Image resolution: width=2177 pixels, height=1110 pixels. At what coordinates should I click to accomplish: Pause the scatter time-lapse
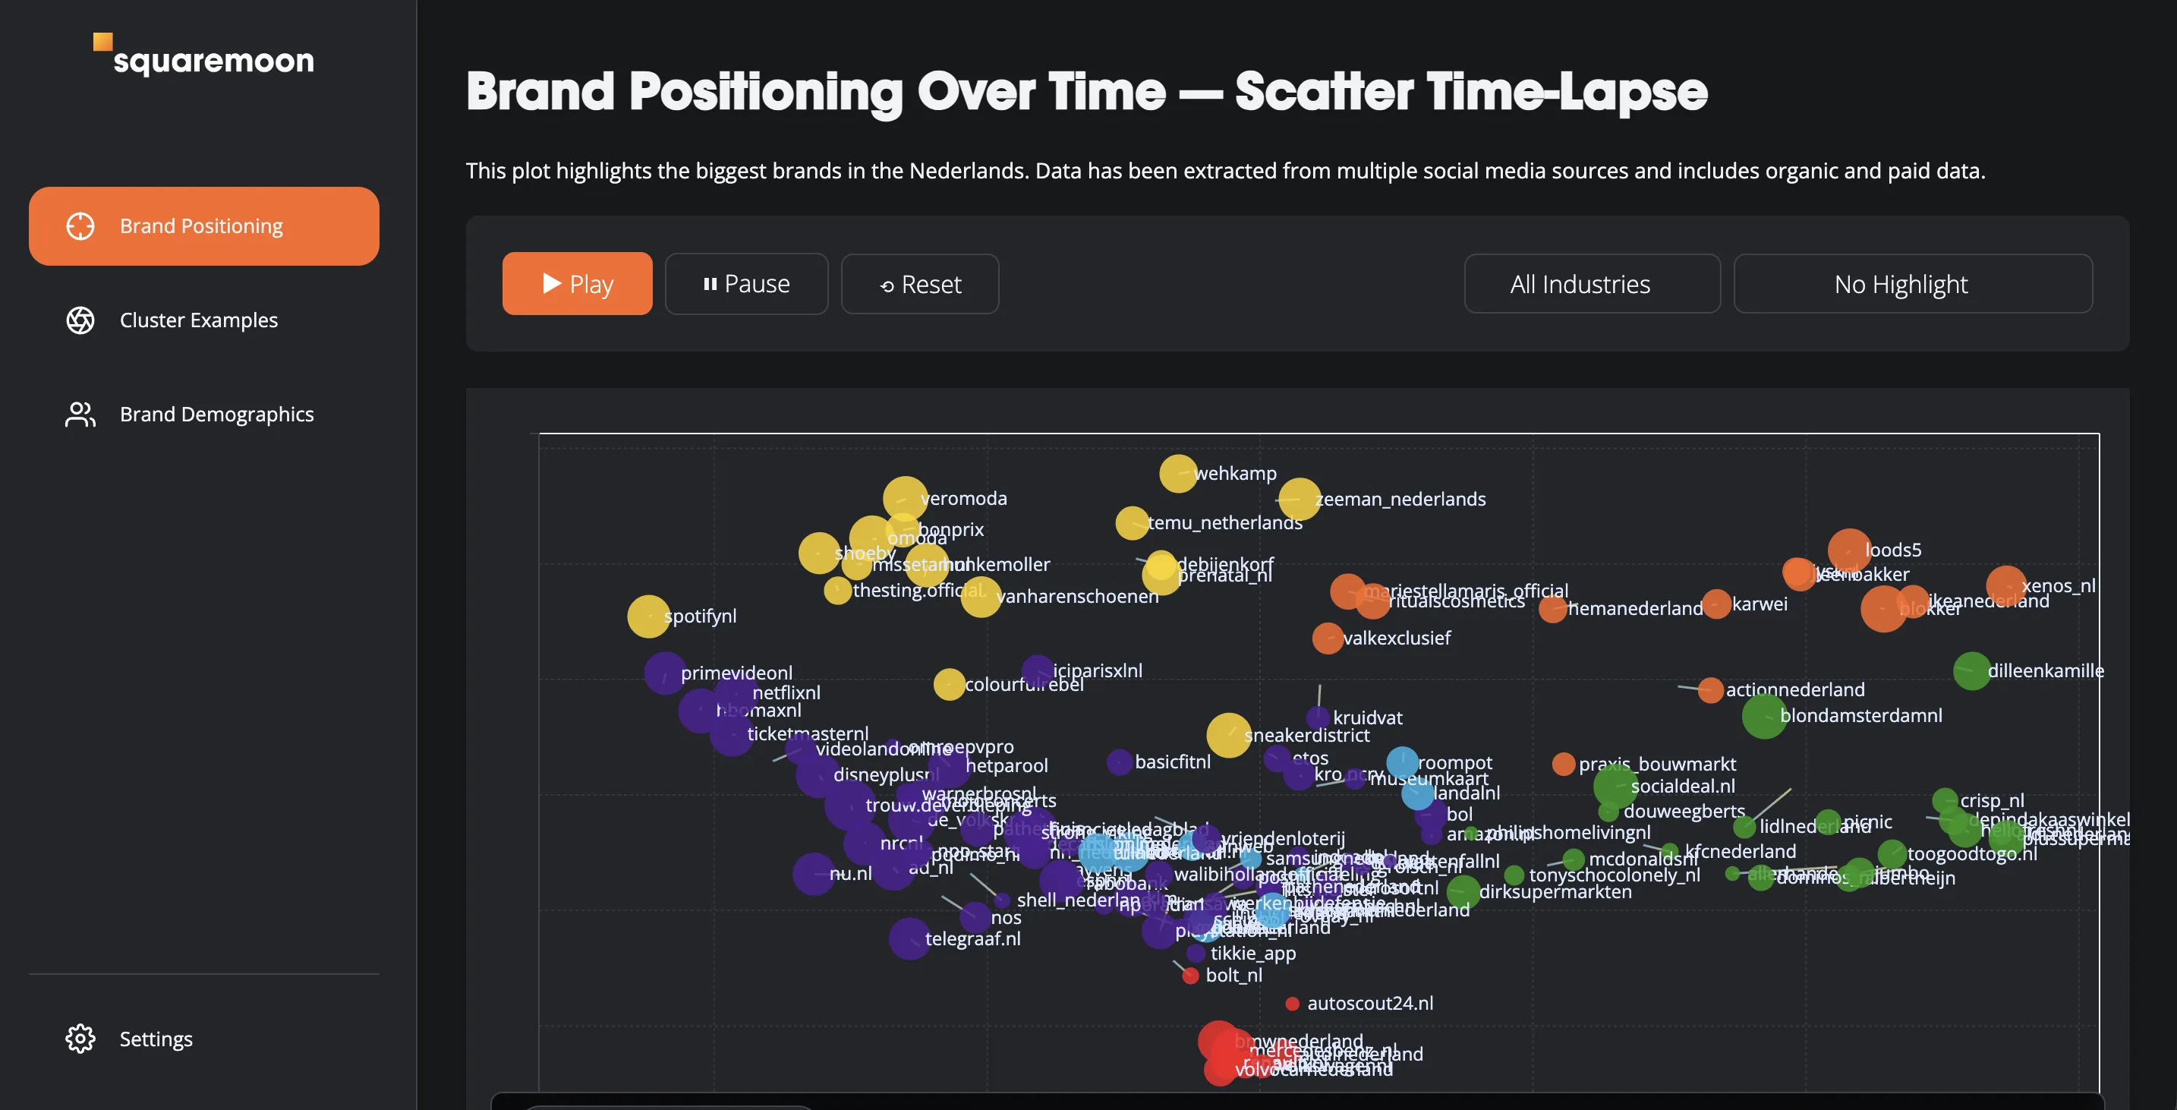tap(746, 284)
